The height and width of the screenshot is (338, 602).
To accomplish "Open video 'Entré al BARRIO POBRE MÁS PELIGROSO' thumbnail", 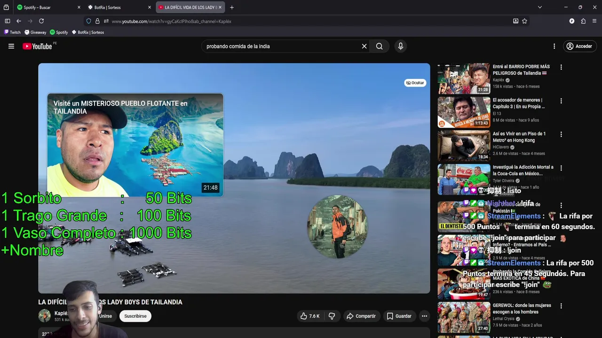I will click(x=464, y=78).
